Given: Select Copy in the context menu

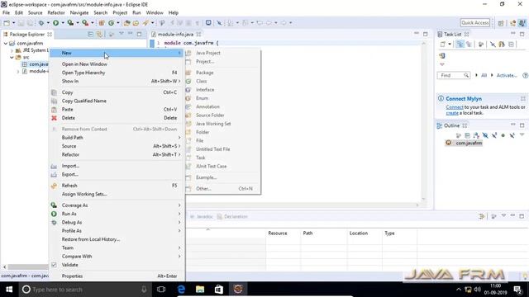Looking at the screenshot, I should (117, 92).
